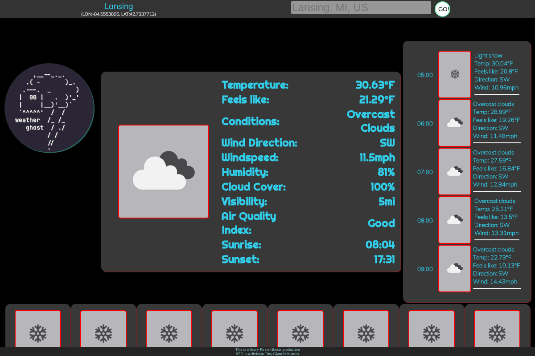
Task: Click the 05:00 hourly time label
Action: [425, 75]
